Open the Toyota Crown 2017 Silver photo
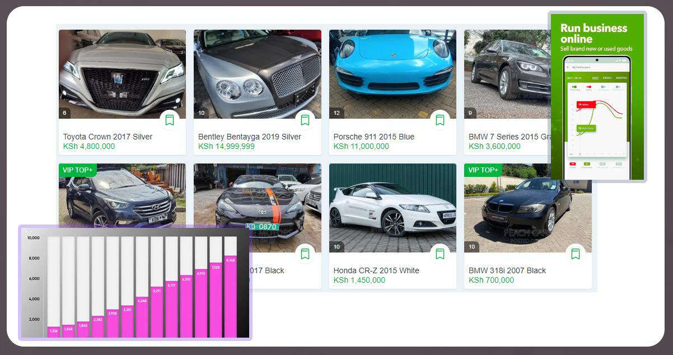 click(x=122, y=74)
